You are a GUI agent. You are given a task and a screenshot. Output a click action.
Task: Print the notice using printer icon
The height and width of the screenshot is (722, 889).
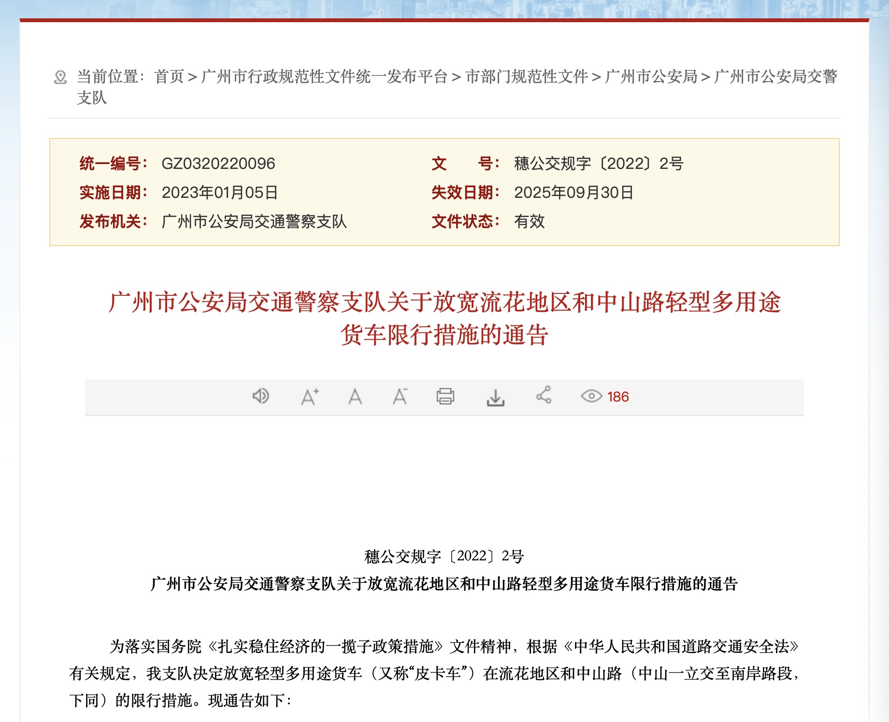[445, 397]
